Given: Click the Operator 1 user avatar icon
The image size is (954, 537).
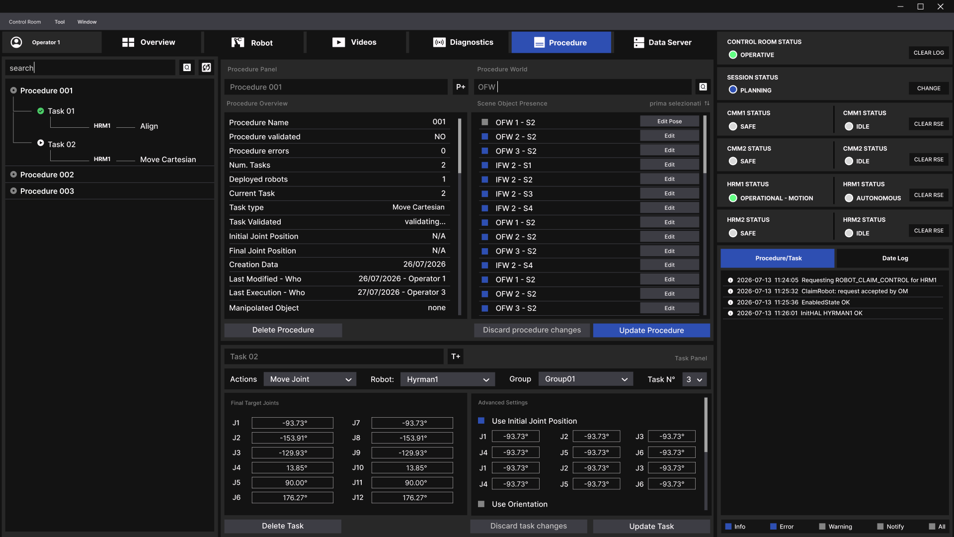Looking at the screenshot, I should tap(16, 42).
